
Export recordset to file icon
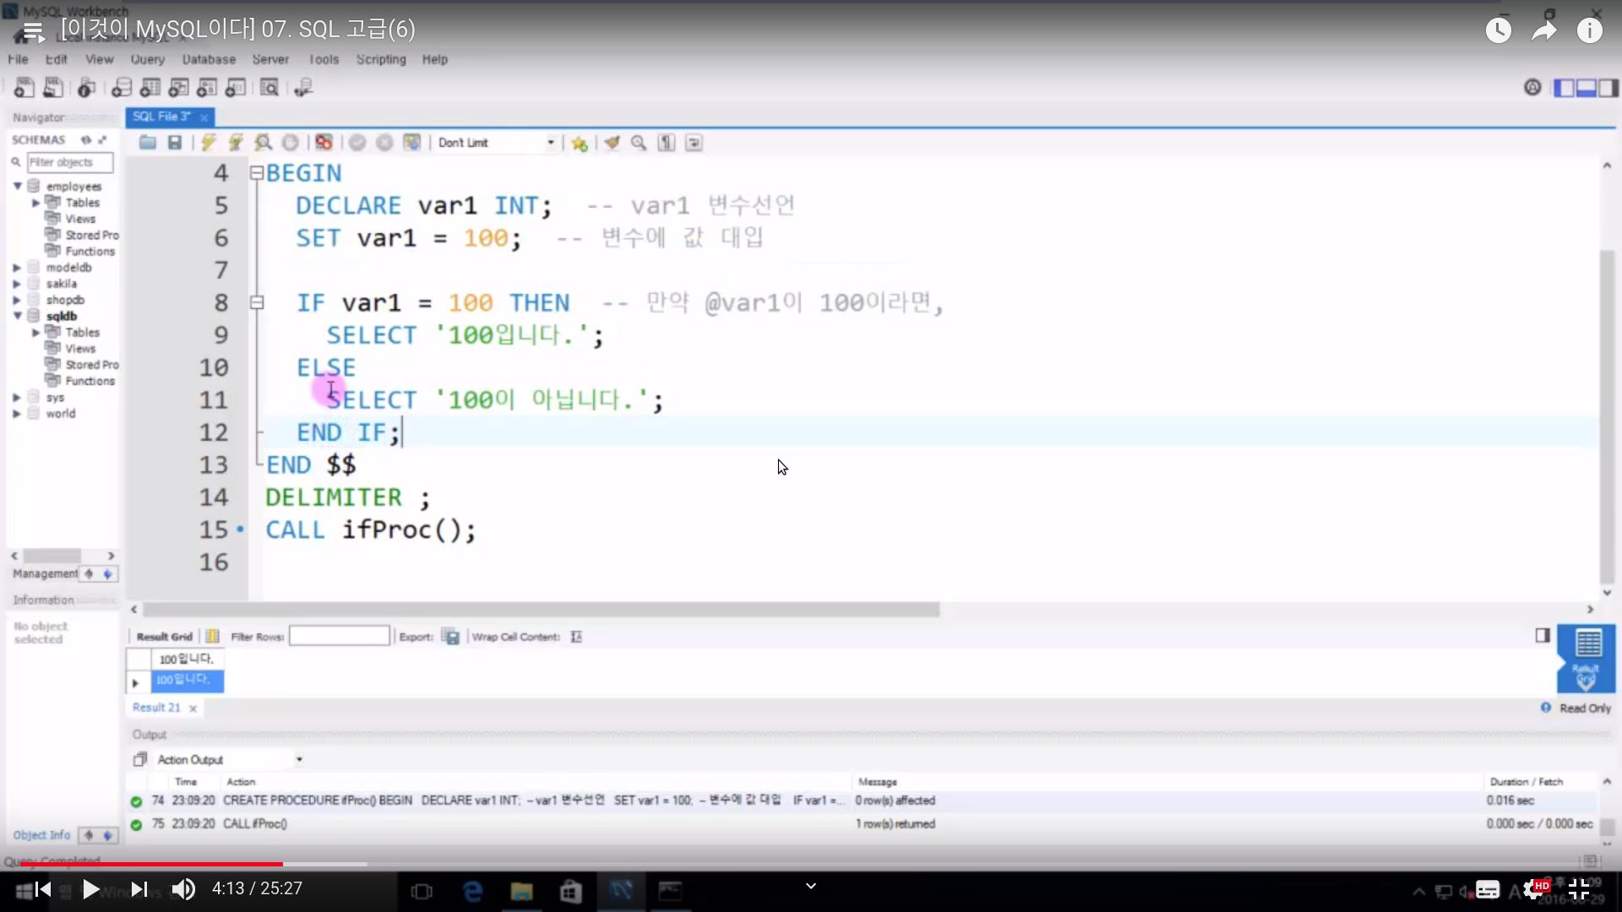click(451, 637)
